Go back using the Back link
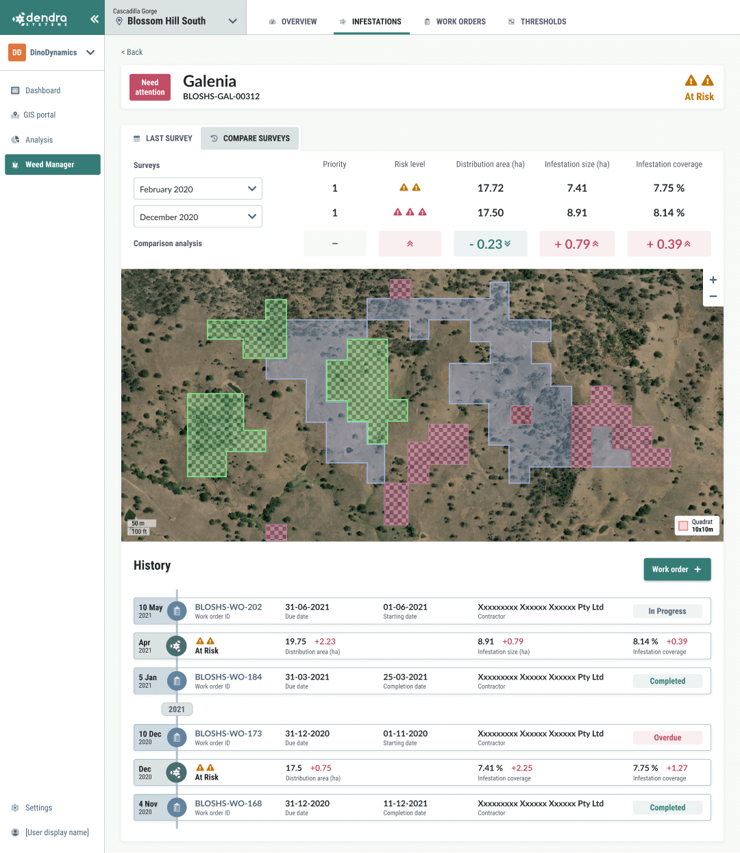The height and width of the screenshot is (853, 740). tap(132, 52)
